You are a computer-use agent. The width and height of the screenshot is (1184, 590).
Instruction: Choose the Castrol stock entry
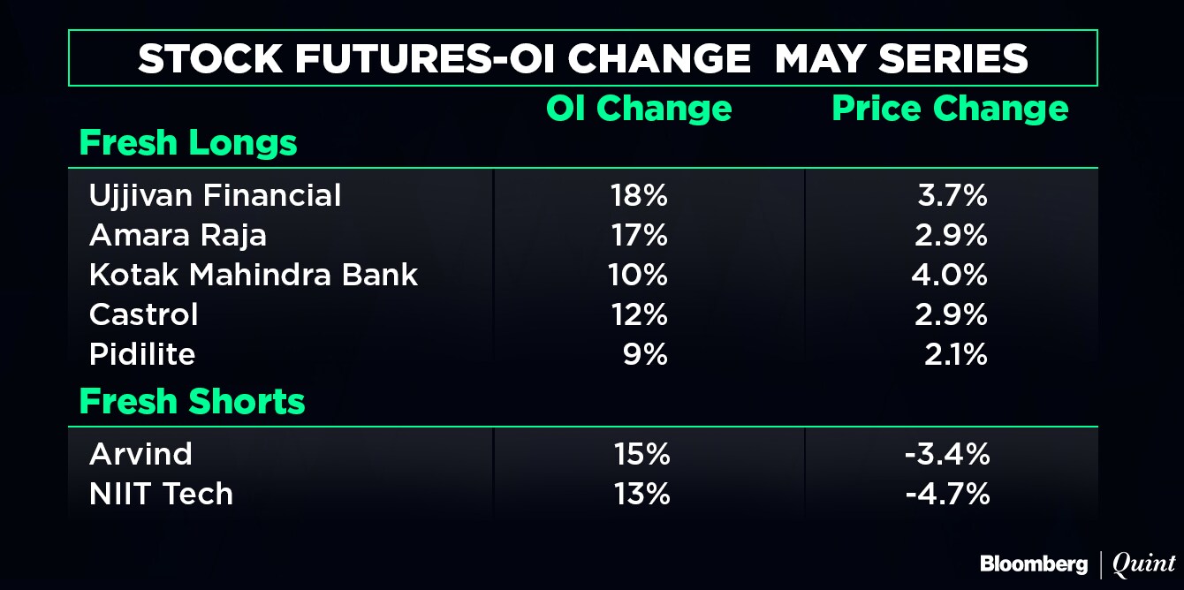pos(144,314)
